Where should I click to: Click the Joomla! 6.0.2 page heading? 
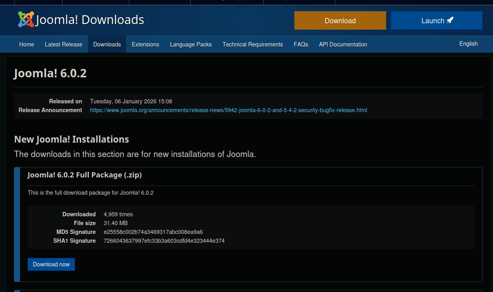pyautogui.click(x=50, y=73)
